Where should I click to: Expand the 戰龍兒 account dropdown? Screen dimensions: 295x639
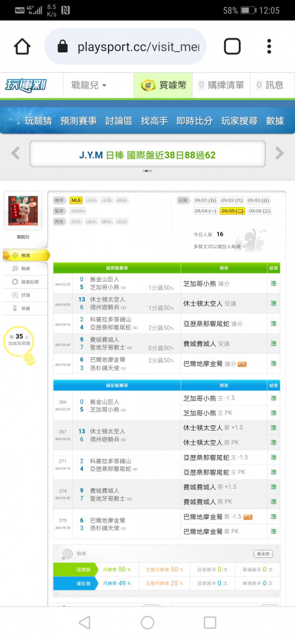tap(89, 86)
